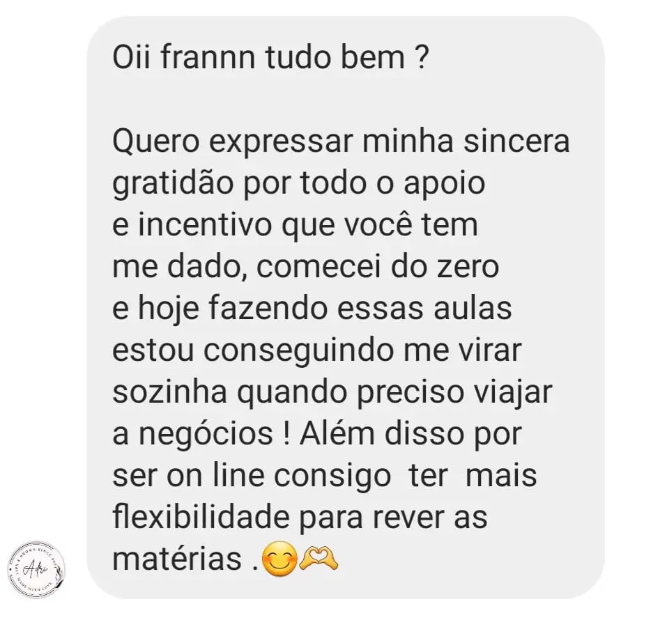660x620 pixels.
Task: Tap the smiling blush face emoji
Action: (x=279, y=559)
